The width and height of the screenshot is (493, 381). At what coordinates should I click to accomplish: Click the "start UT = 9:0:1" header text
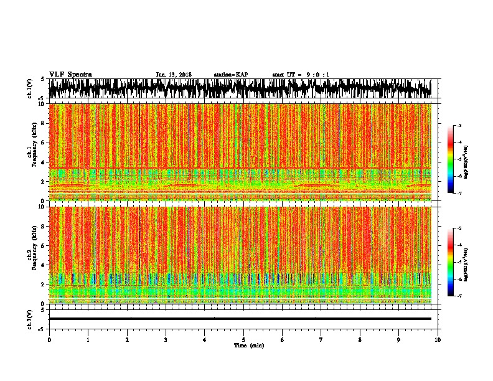[301, 75]
